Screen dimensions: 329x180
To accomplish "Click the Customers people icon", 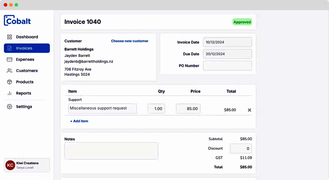I will pyautogui.click(x=9, y=71).
